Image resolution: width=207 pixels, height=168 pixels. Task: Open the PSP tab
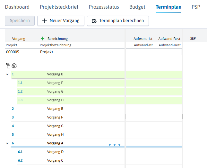coord(196,7)
